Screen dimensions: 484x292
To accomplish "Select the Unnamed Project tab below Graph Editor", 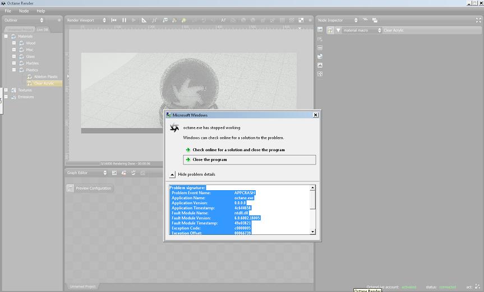I will (x=82, y=286).
